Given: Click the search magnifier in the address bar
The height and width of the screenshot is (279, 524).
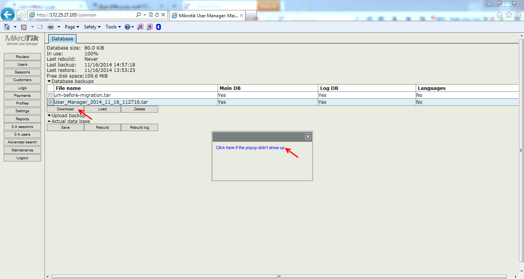Looking at the screenshot, I should (x=139, y=15).
